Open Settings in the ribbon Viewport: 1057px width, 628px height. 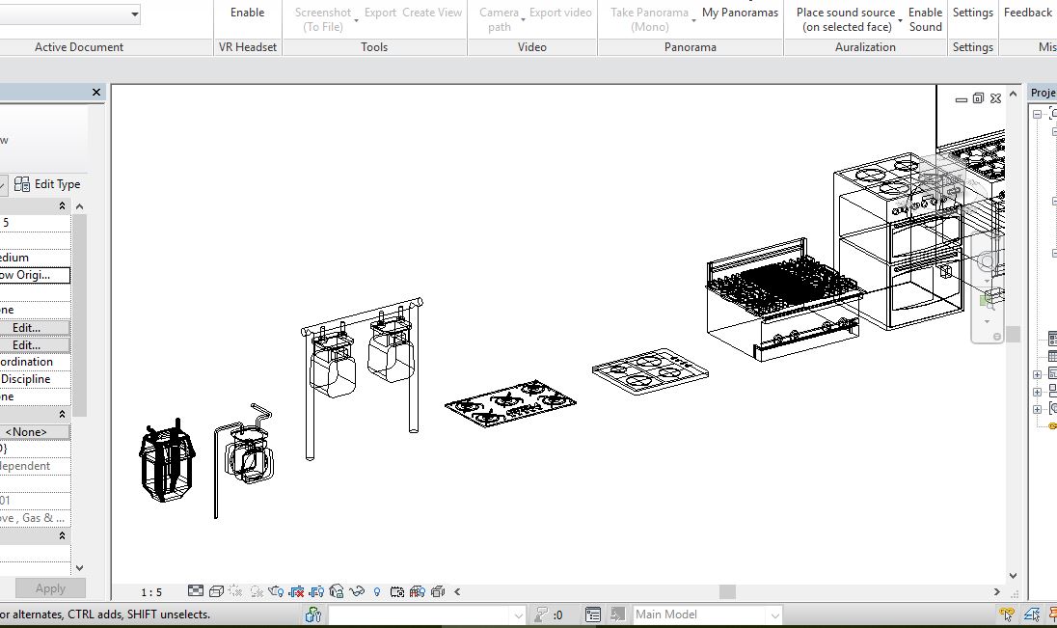tap(972, 13)
